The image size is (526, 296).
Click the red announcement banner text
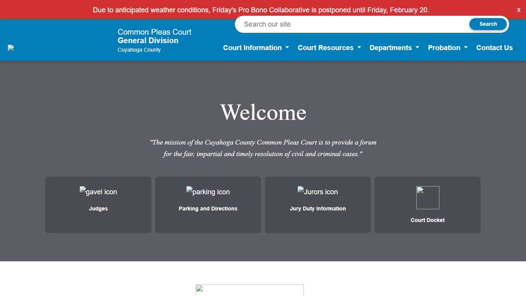pyautogui.click(x=261, y=10)
